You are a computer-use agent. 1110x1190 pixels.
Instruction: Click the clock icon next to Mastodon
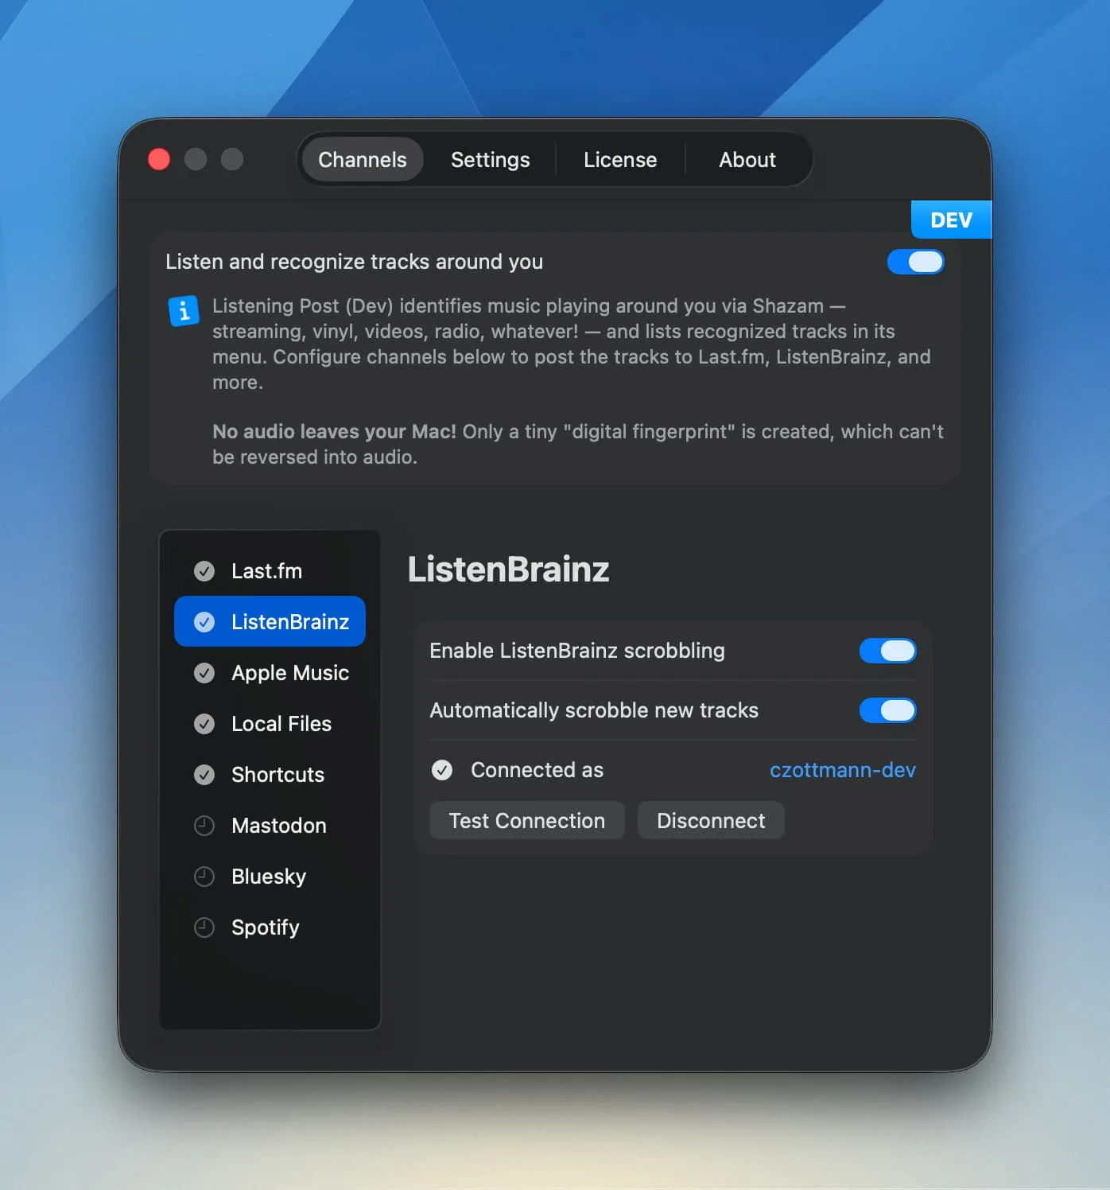click(205, 826)
